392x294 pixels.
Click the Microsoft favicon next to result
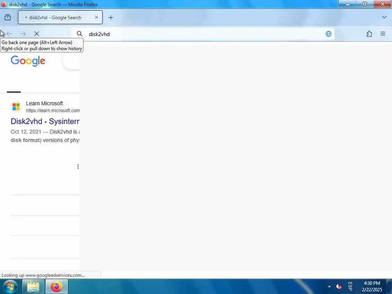click(16, 106)
